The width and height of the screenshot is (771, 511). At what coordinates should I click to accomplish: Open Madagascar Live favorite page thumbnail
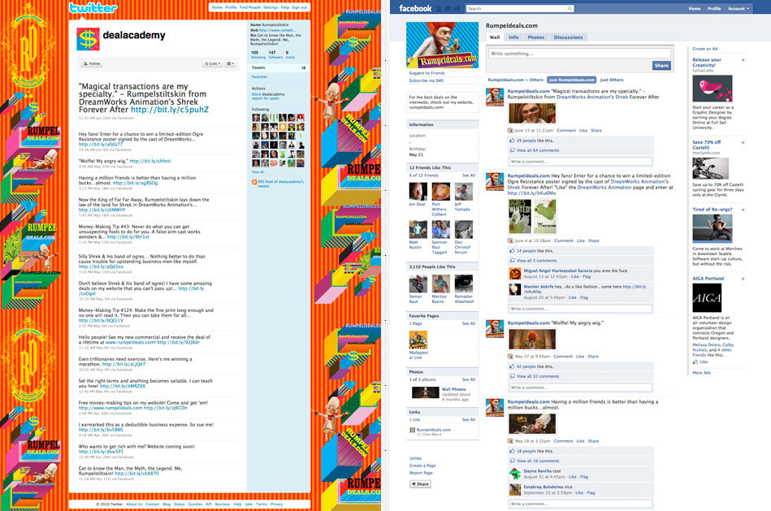(x=418, y=340)
